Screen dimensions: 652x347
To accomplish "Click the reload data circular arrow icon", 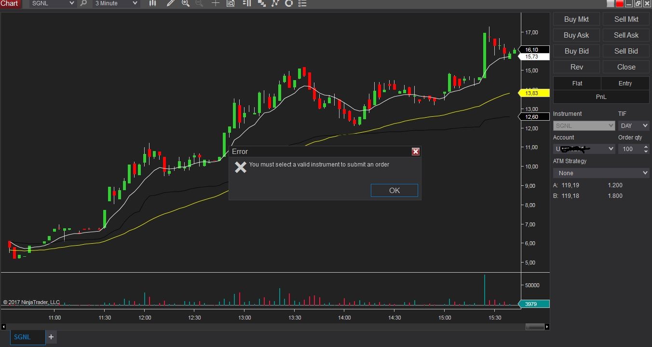I will (x=289, y=3).
